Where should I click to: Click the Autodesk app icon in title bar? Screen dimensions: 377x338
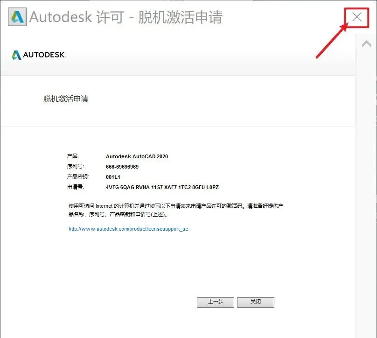click(x=17, y=17)
